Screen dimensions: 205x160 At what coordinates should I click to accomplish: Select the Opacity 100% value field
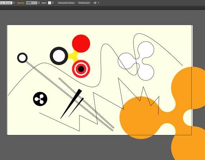32,3
